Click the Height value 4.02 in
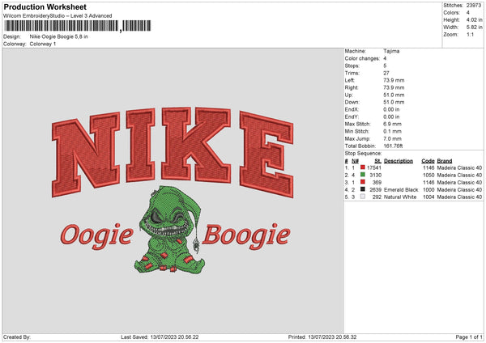 click(x=474, y=19)
